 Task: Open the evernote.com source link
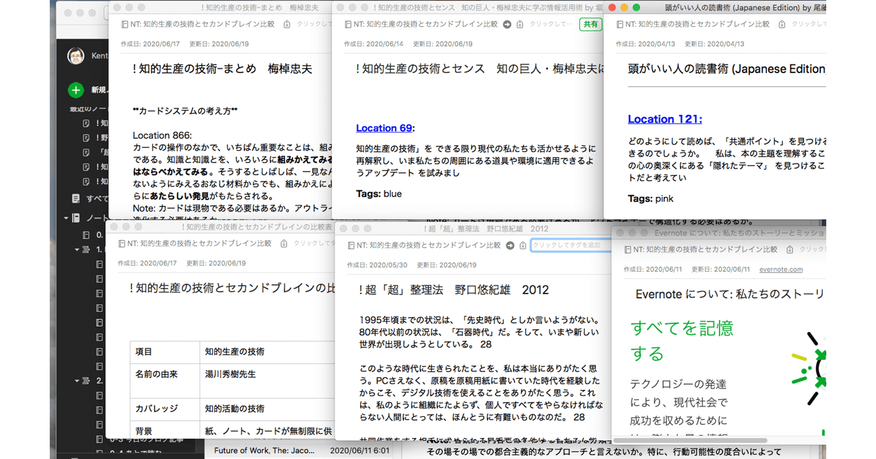click(781, 269)
